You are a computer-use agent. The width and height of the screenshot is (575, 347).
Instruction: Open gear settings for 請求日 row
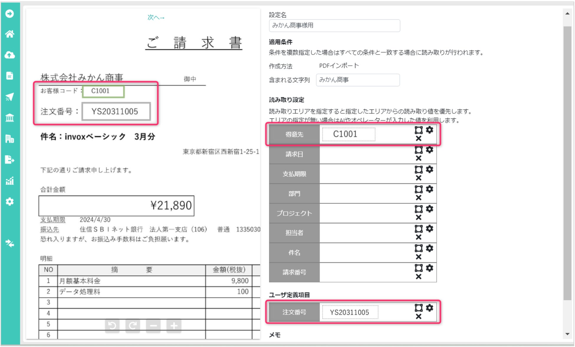(x=430, y=150)
